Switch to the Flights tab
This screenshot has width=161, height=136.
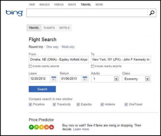tap(49, 28)
